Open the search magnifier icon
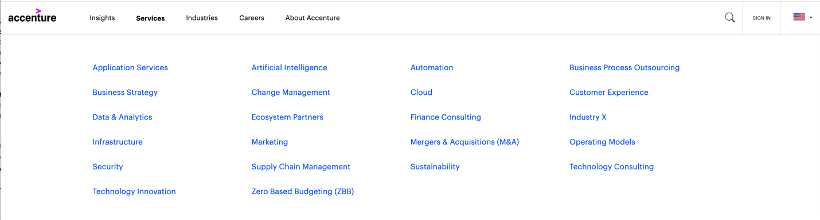The width and height of the screenshot is (820, 220). 729,18
